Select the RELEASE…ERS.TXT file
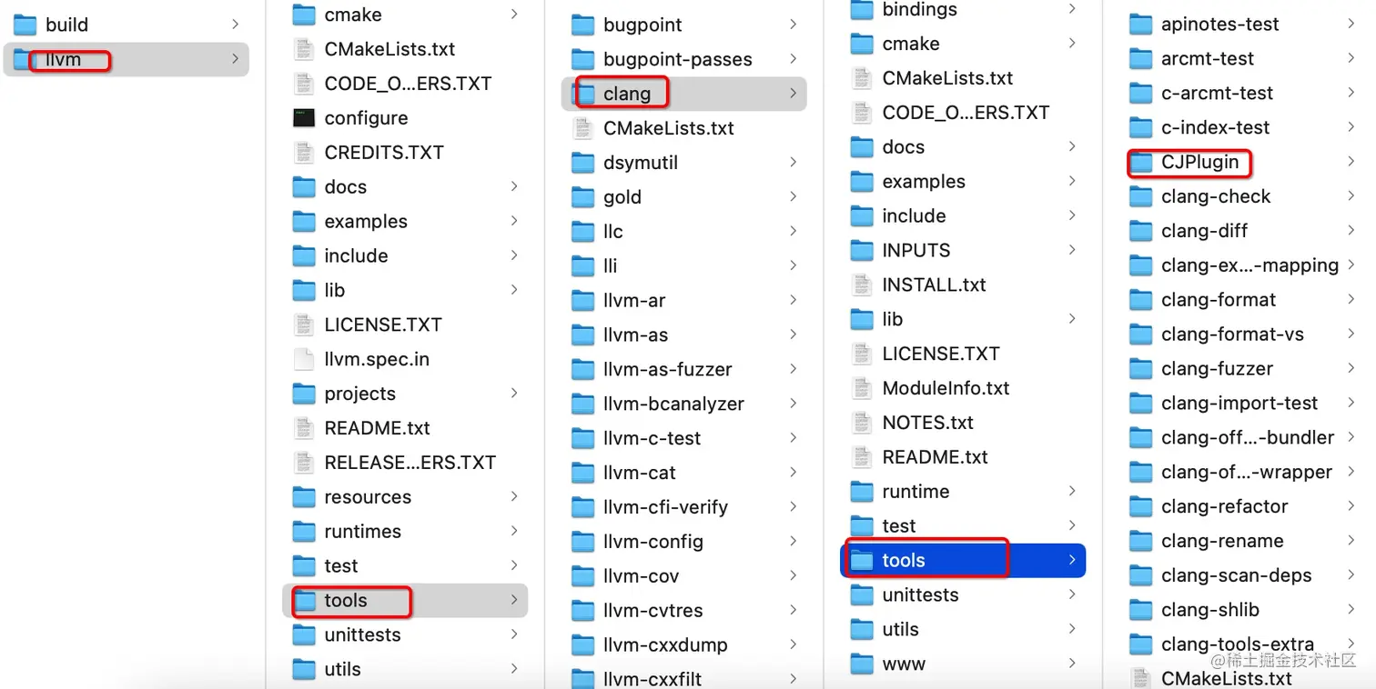Screen dimensions: 1376x689 pos(410,463)
